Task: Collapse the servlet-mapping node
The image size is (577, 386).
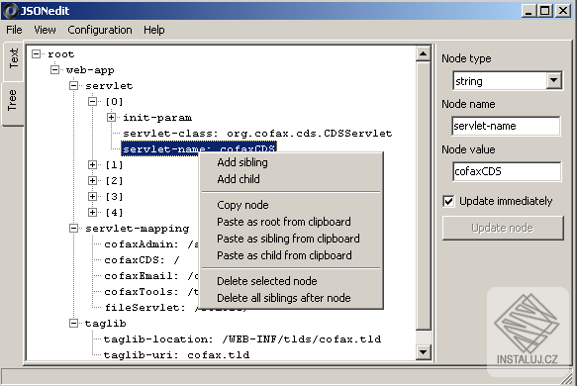Action: (73, 229)
